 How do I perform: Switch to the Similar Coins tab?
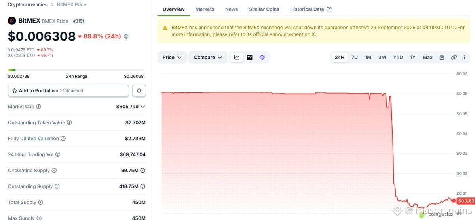point(264,9)
